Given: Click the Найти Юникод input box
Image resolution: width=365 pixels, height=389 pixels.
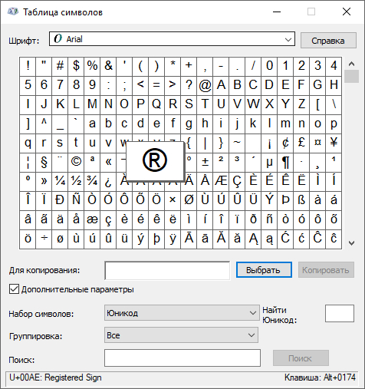Looking at the screenshot, I should click(x=340, y=313).
